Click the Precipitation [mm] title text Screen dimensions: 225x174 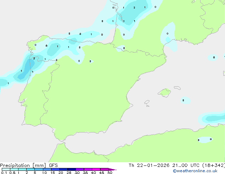click(23, 165)
